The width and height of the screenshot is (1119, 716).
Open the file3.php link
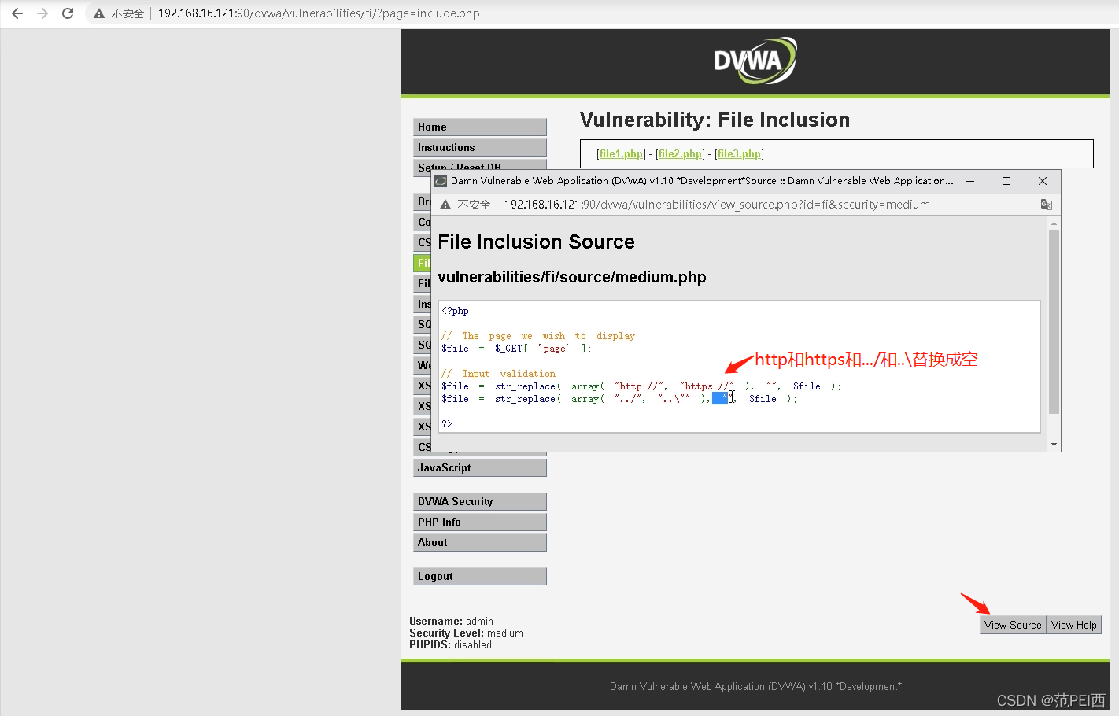tap(739, 154)
